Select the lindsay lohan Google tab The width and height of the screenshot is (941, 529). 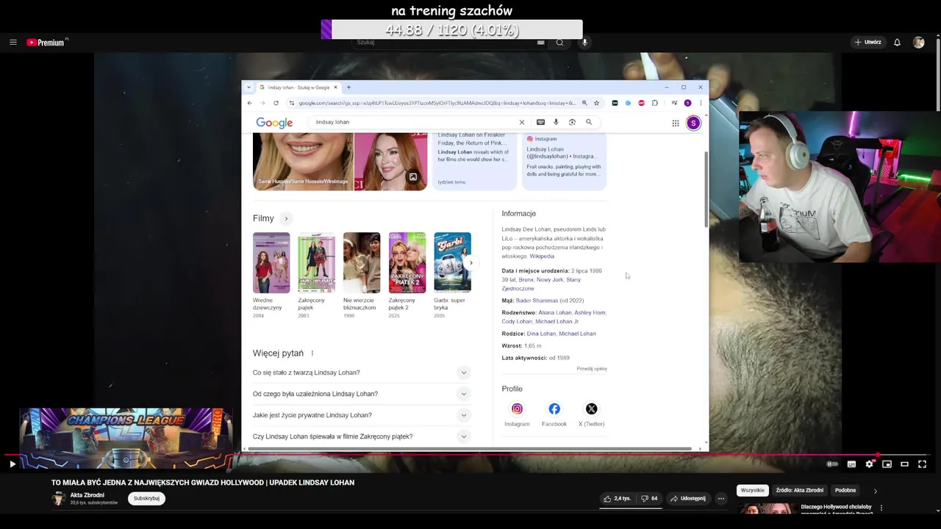(x=298, y=87)
